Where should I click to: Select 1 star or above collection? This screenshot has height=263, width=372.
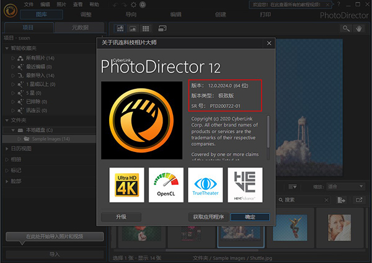coord(41,84)
